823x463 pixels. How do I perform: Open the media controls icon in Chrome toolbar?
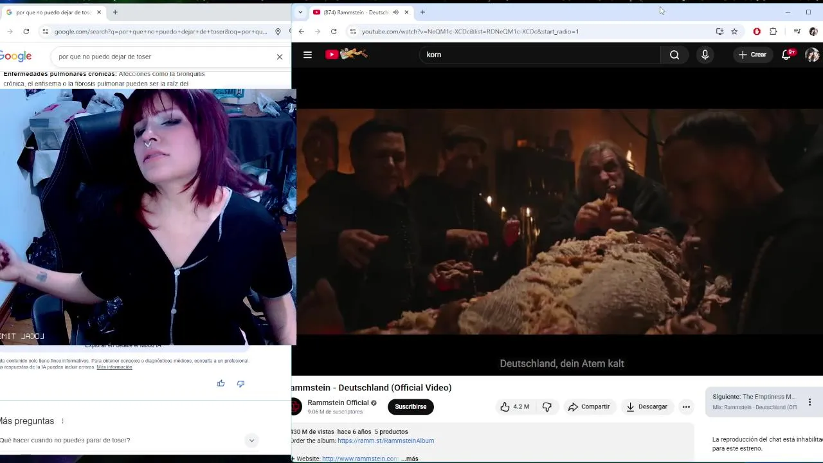tap(797, 32)
